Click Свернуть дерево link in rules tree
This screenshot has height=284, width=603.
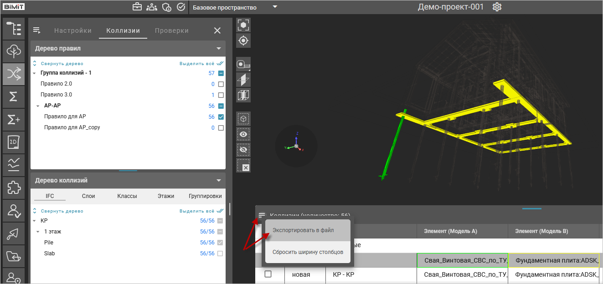tap(62, 64)
